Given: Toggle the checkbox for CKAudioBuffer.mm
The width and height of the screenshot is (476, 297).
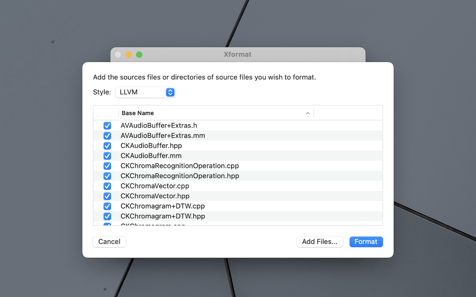Looking at the screenshot, I should [x=107, y=156].
